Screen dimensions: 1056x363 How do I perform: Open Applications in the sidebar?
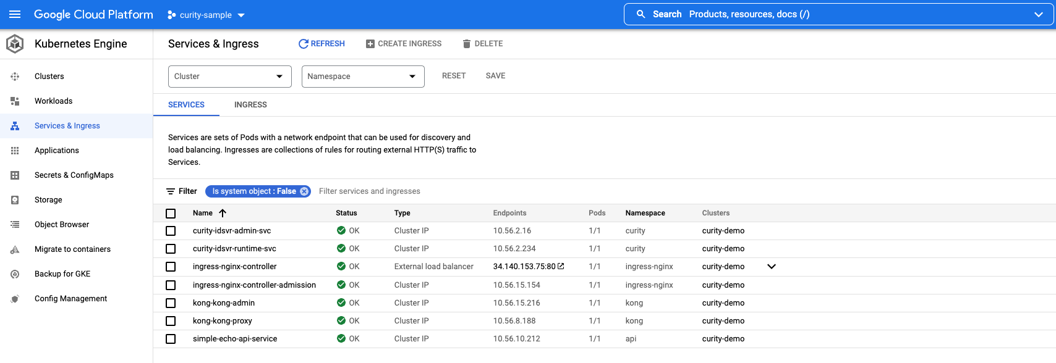[x=57, y=151]
